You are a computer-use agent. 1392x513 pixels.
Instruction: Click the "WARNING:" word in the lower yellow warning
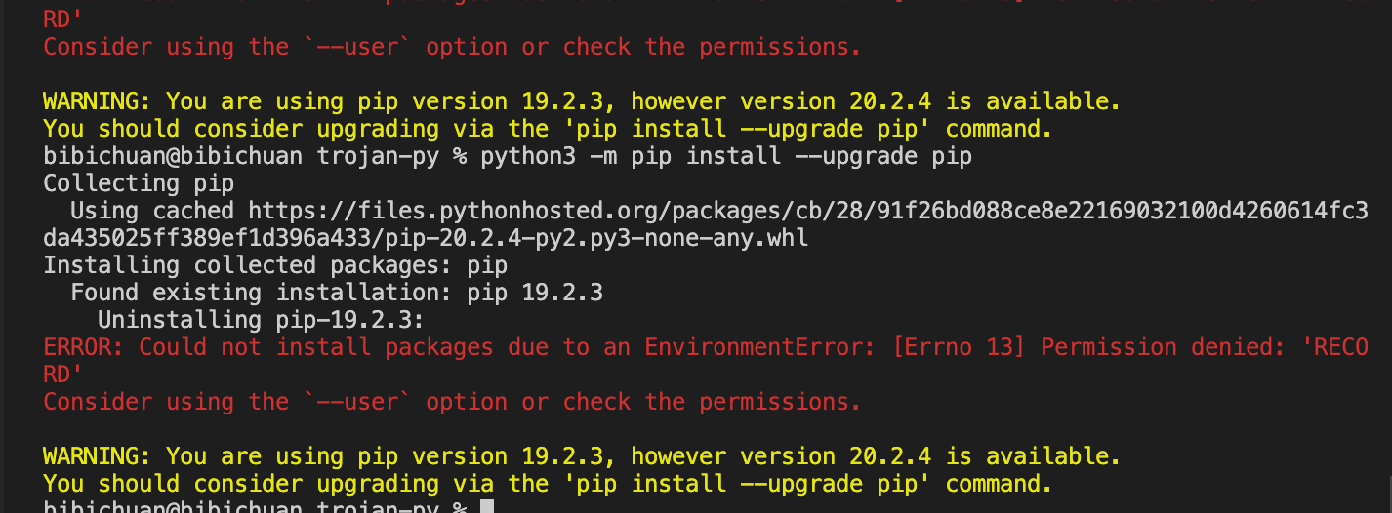pyautogui.click(x=98, y=456)
